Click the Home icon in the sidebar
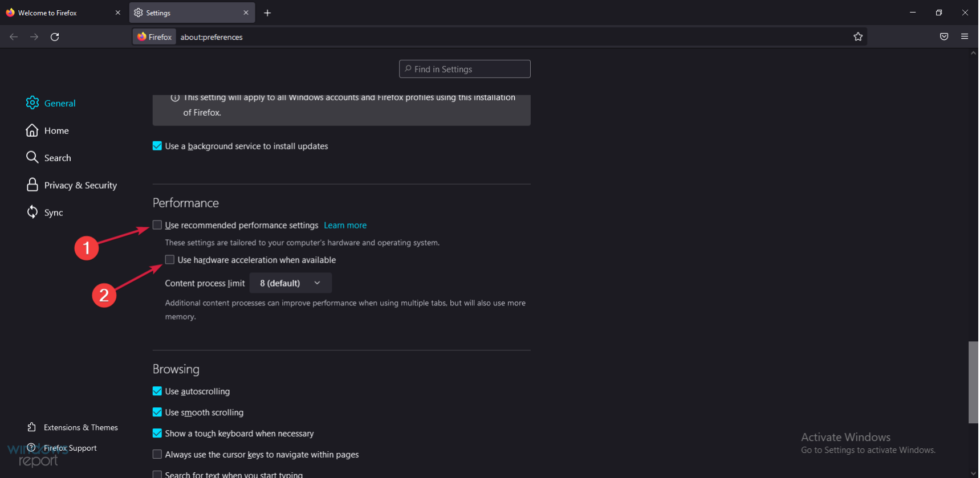This screenshot has width=980, height=478. click(x=32, y=130)
